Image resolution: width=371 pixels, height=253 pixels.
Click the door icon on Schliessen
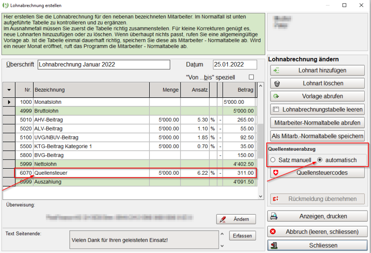click(274, 246)
